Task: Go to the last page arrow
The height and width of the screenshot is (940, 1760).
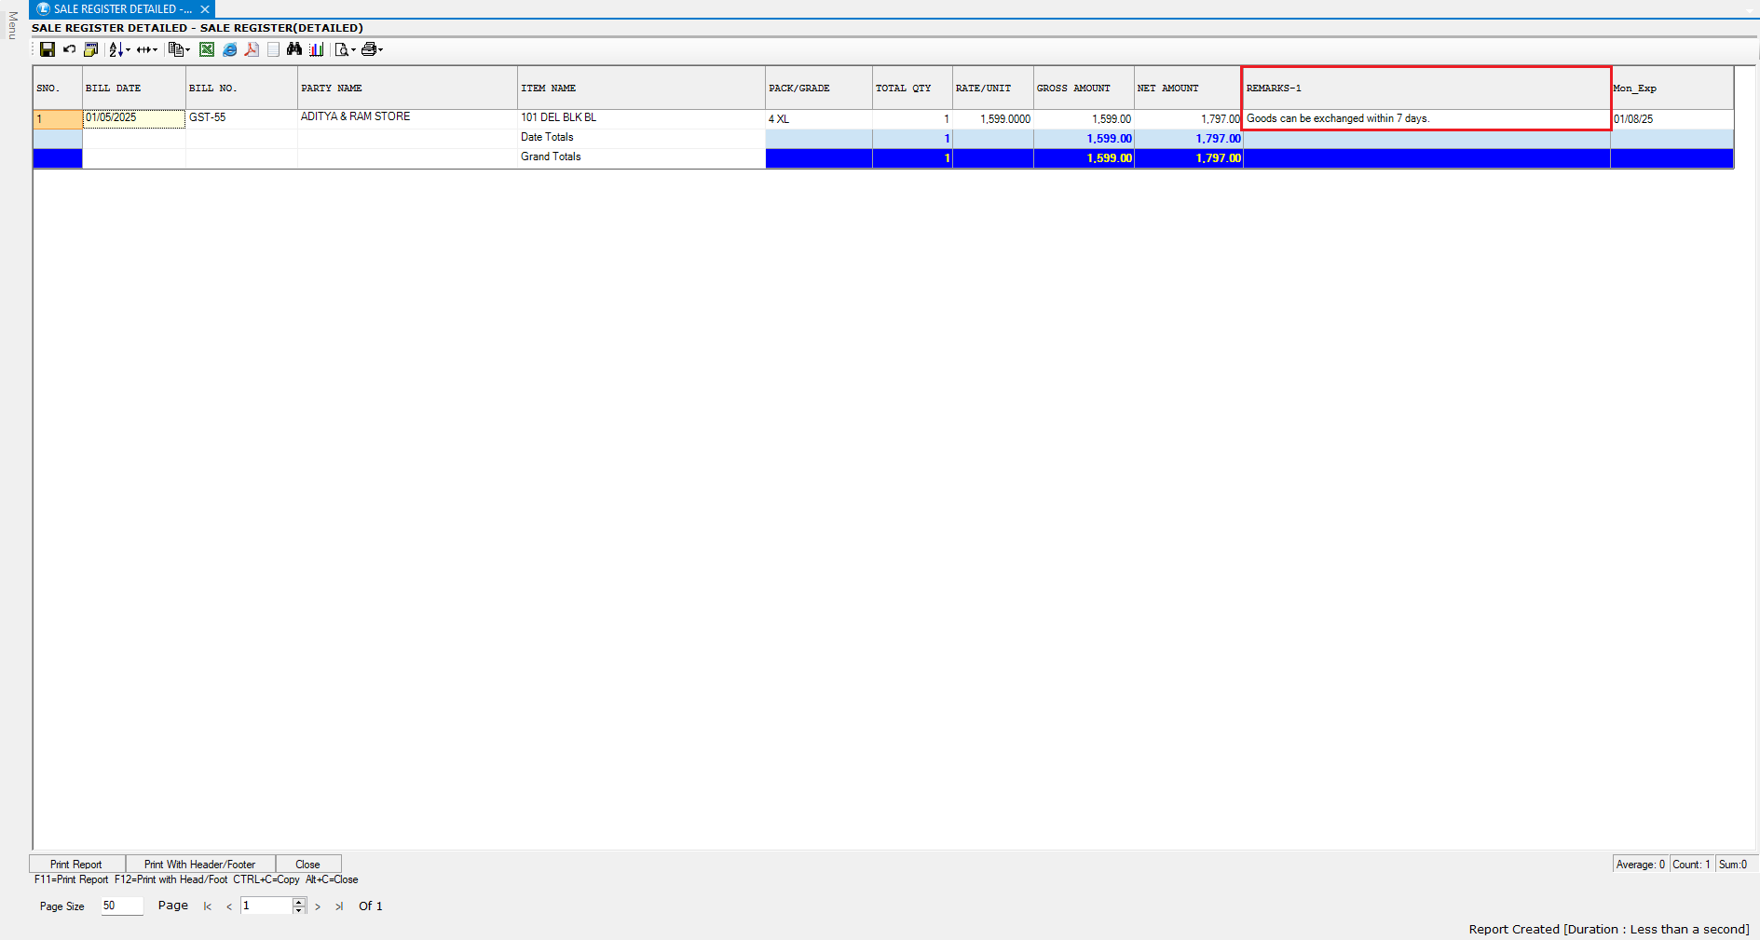Action: tap(339, 906)
